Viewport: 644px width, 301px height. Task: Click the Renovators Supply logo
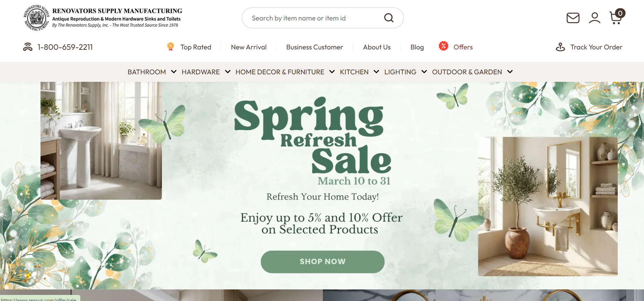(103, 18)
